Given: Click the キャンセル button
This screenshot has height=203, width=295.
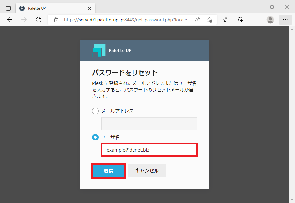Looking at the screenshot, I should 147,171.
